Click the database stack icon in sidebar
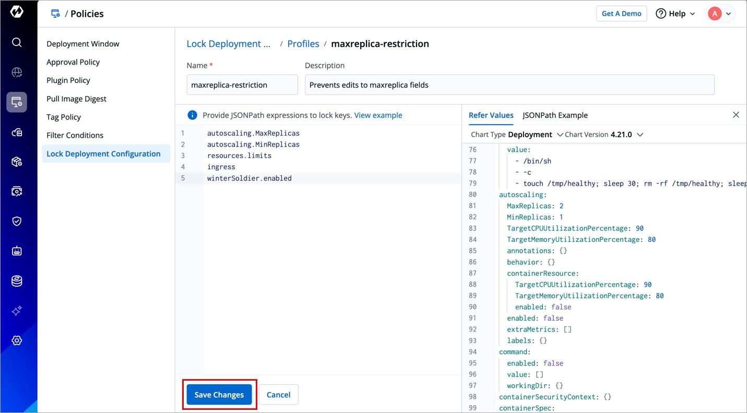The width and height of the screenshot is (747, 413). pyautogui.click(x=17, y=281)
